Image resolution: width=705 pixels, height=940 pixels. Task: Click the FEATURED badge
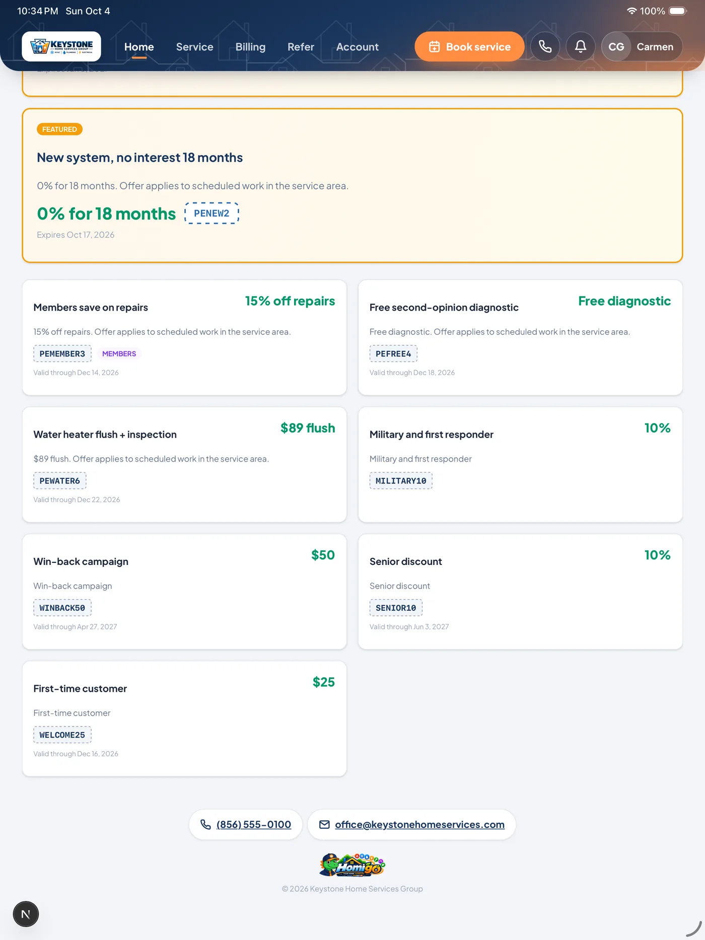pos(59,129)
